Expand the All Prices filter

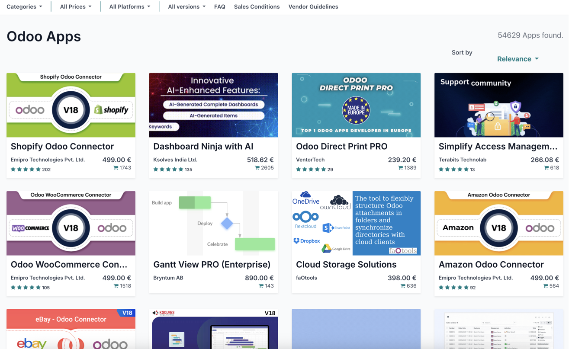(x=76, y=6)
